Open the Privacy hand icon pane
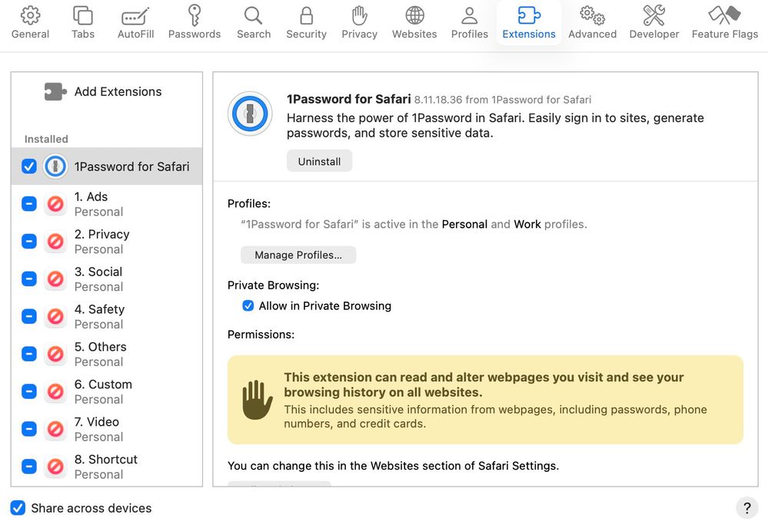 click(359, 15)
